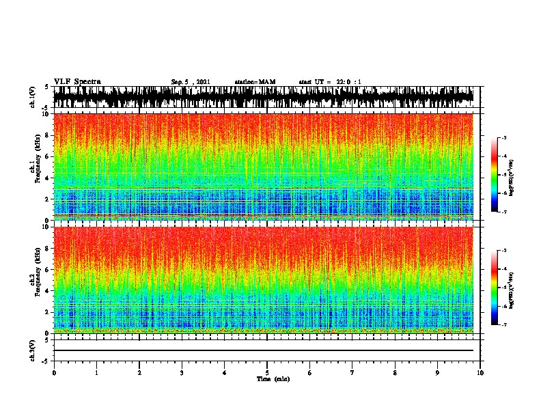Click time axis tick label '7'
Screen dimensions: 541x418
352,373
